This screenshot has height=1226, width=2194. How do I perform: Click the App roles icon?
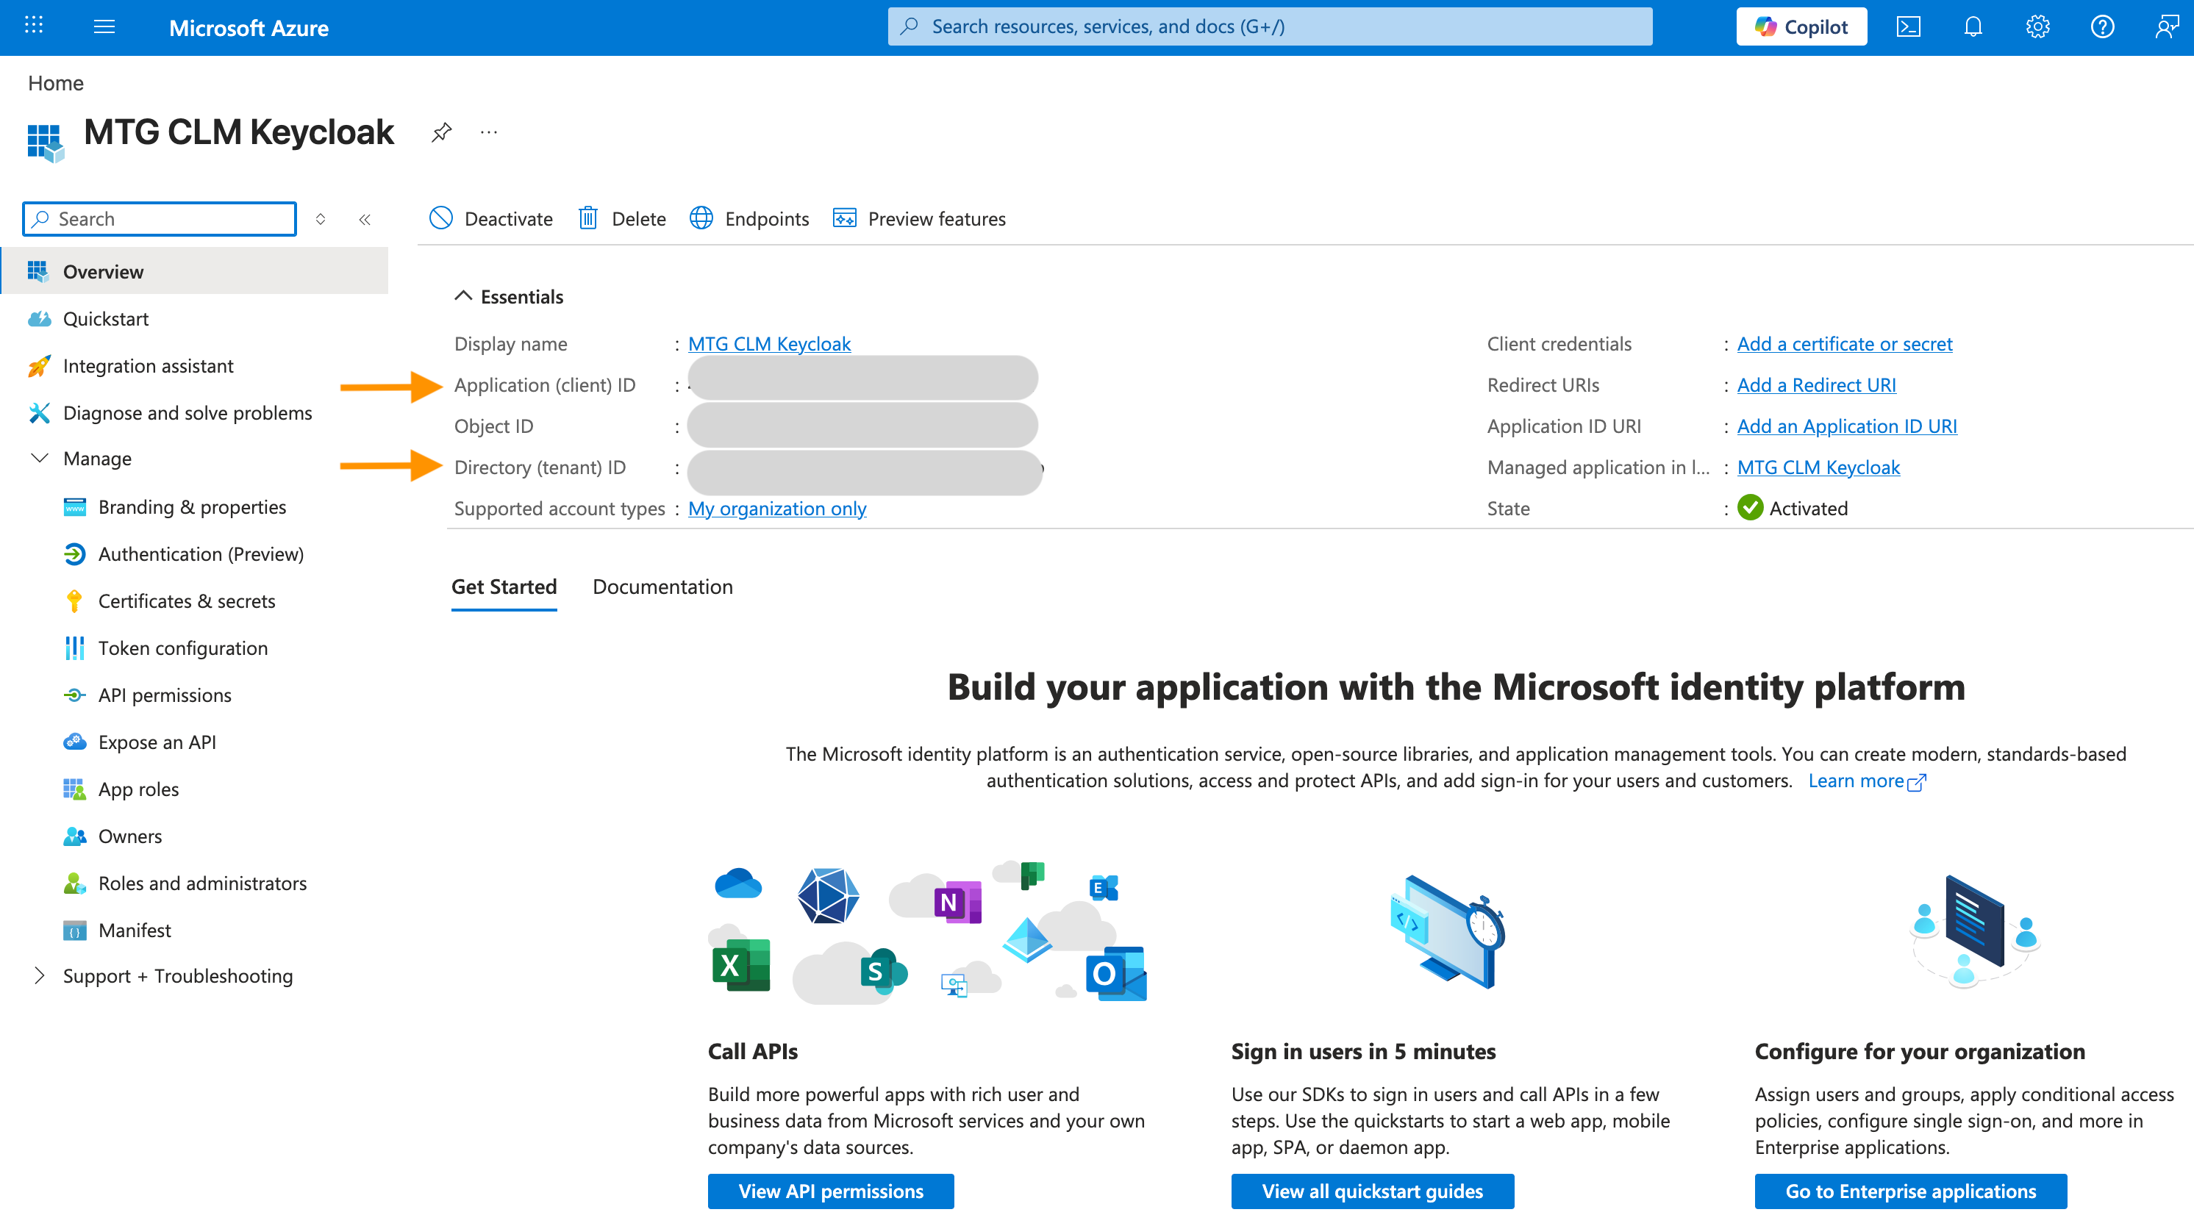(75, 789)
